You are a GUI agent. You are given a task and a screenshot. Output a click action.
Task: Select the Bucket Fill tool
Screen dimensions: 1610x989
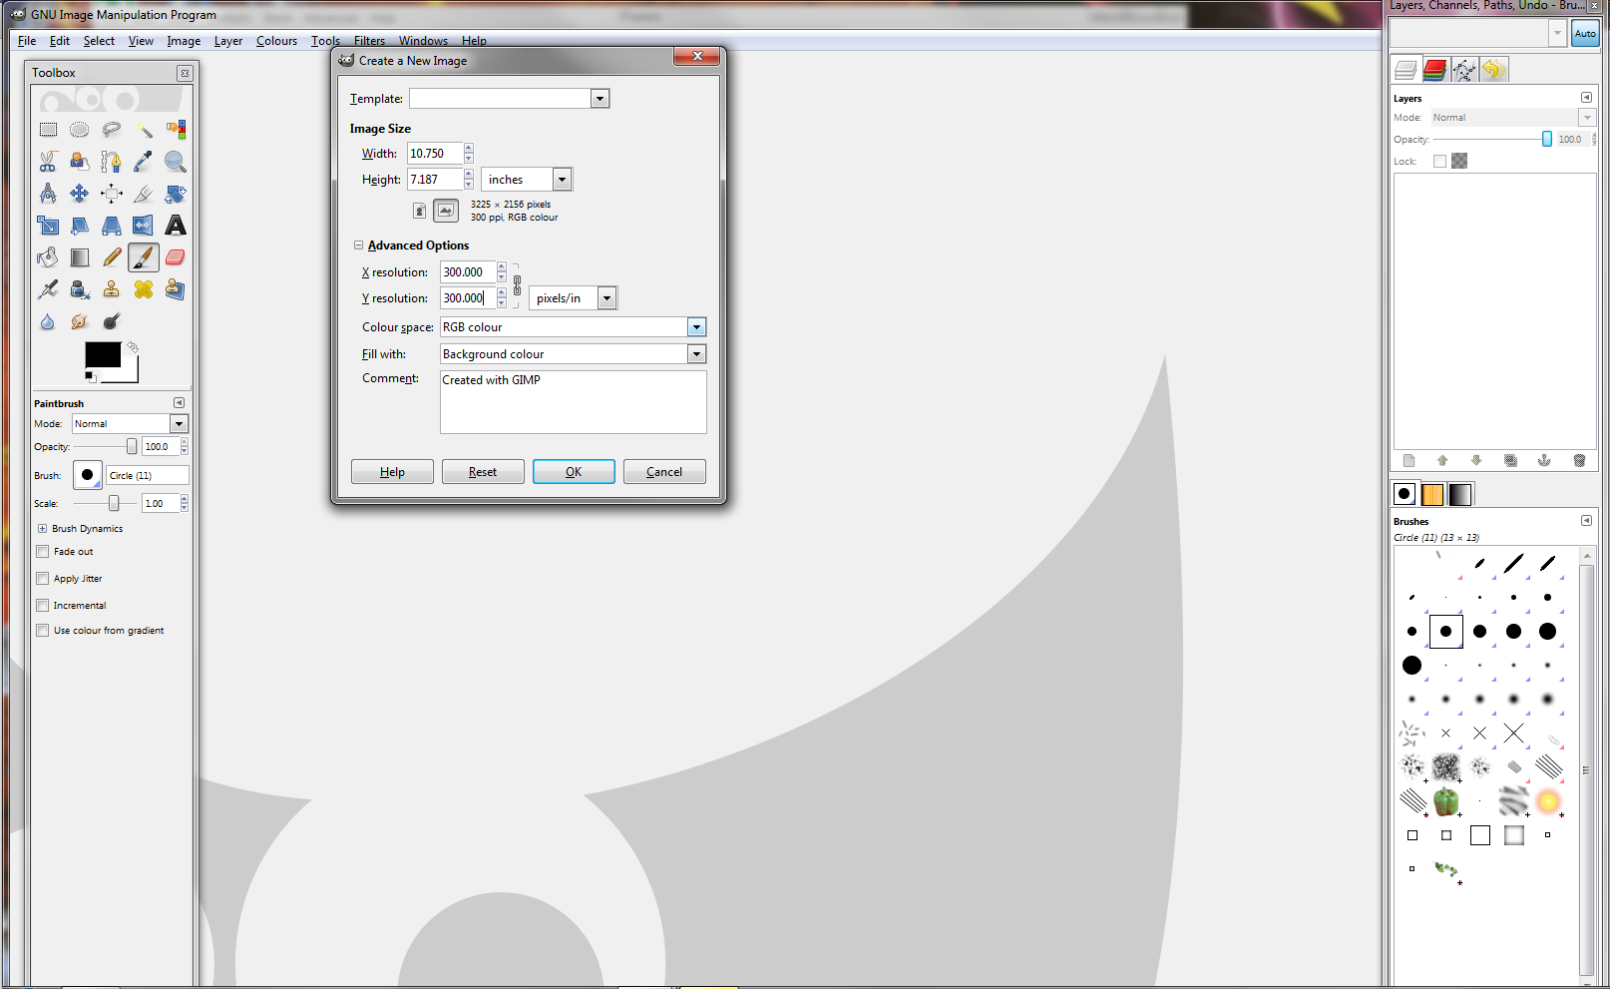point(48,257)
